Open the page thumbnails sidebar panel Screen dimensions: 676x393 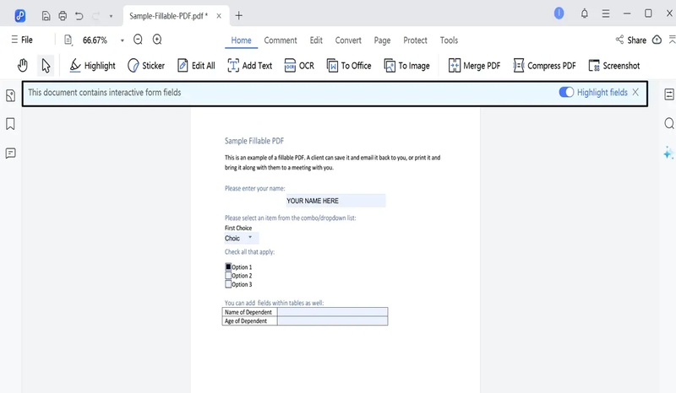(11, 95)
